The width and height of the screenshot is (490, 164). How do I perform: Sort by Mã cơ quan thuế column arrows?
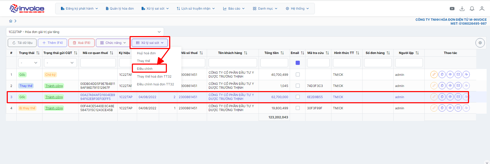pyautogui.click(x=111, y=53)
